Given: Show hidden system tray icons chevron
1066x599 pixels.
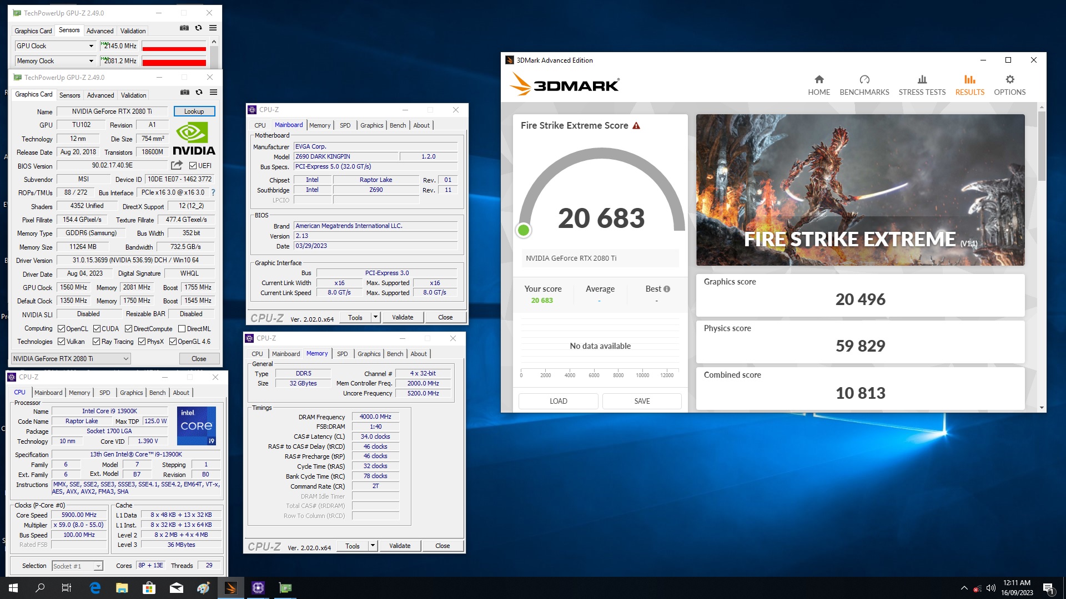Looking at the screenshot, I should coord(964,588).
